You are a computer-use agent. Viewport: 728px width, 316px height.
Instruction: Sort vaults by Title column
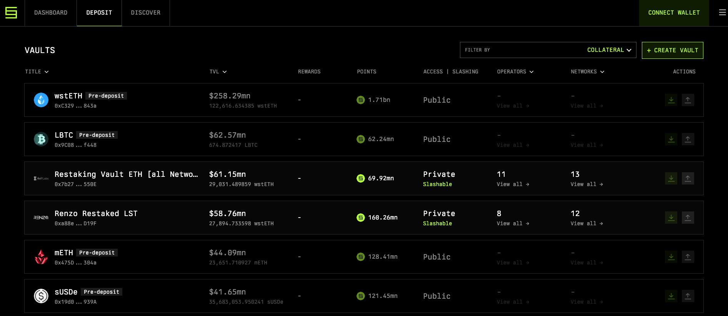pos(37,72)
